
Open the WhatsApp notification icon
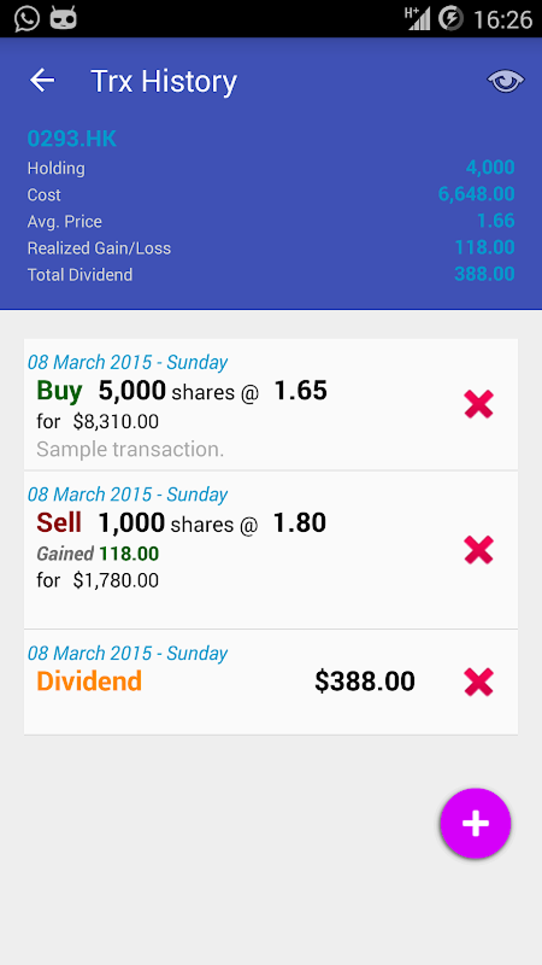(x=27, y=19)
